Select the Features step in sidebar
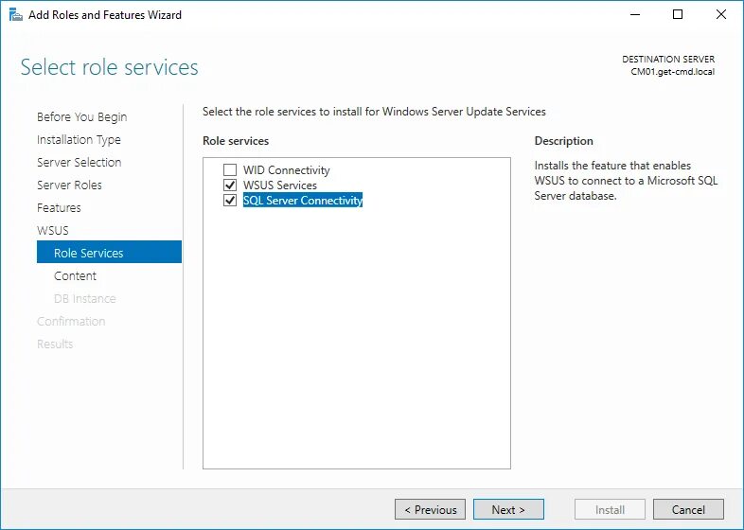Viewport: 744px width, 530px height. 59,208
